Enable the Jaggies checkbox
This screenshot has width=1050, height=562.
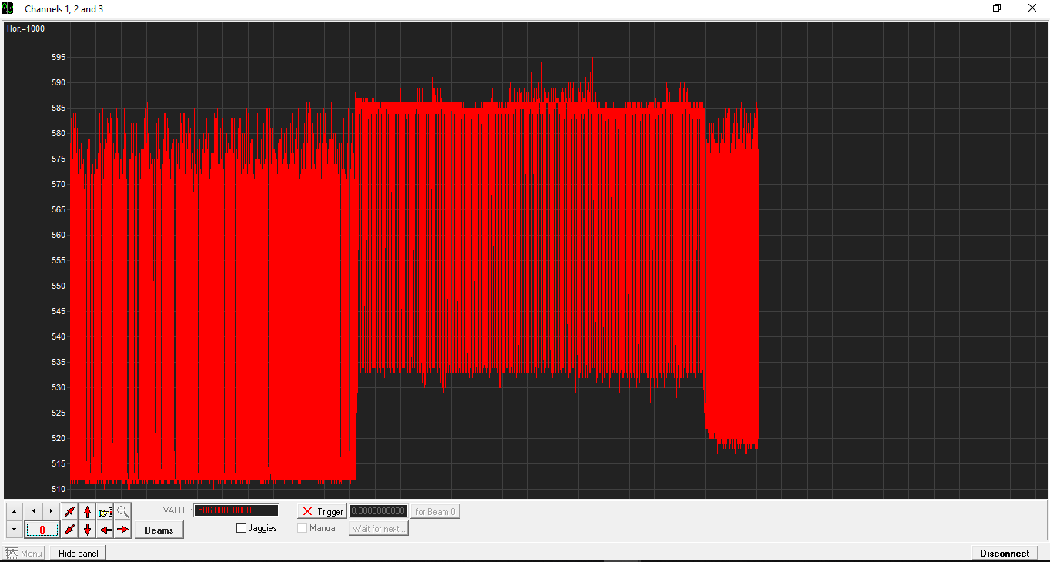(242, 528)
